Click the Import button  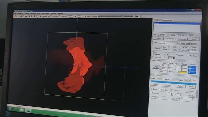[x=159, y=38]
